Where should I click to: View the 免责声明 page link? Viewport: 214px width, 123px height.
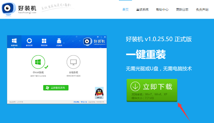(x=202, y=9)
